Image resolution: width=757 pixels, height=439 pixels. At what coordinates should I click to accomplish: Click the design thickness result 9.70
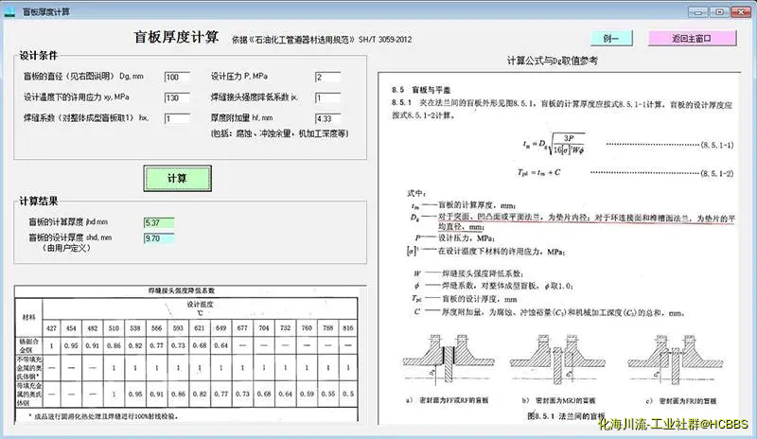pyautogui.click(x=159, y=238)
